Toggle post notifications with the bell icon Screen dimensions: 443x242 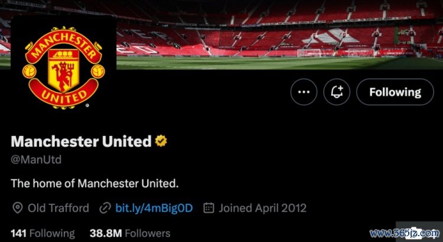point(338,92)
